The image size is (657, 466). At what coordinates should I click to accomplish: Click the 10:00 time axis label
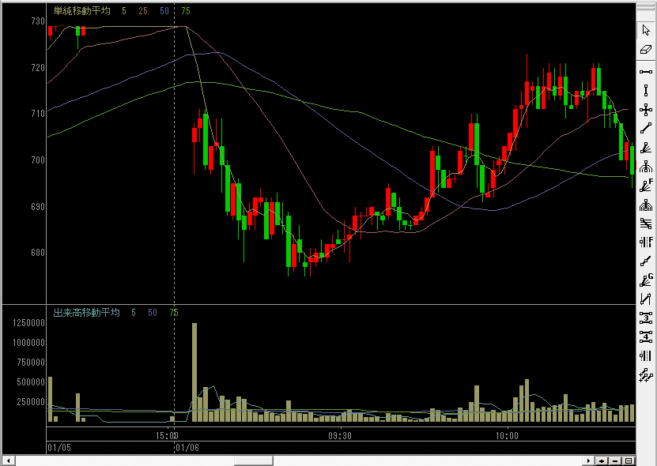click(507, 435)
